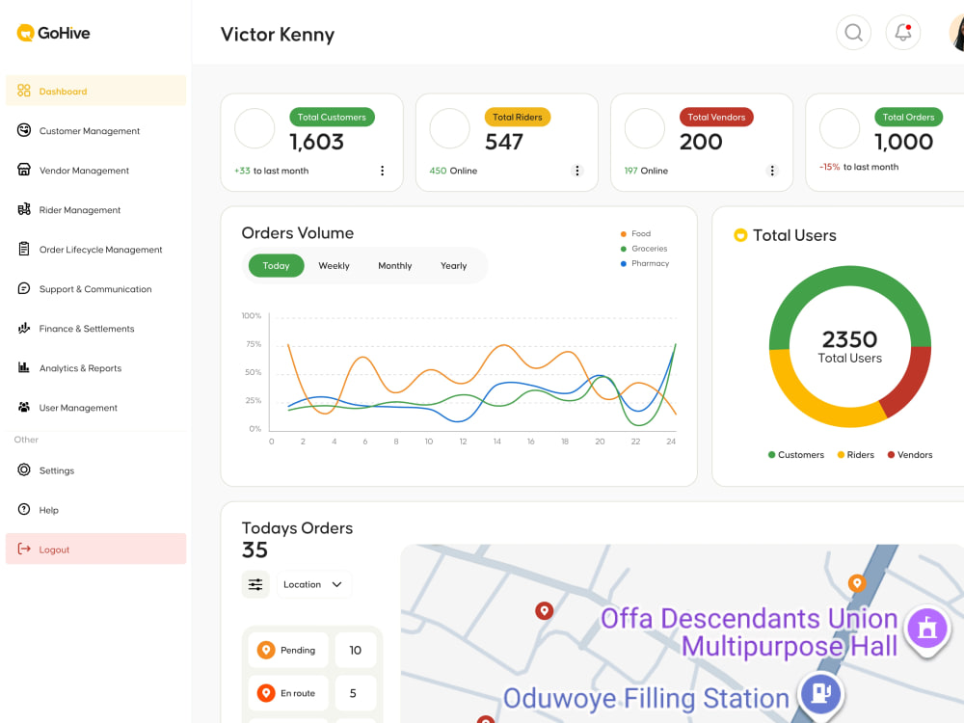Image resolution: width=964 pixels, height=723 pixels.
Task: Click the En route pin icon
Action: pyautogui.click(x=266, y=693)
